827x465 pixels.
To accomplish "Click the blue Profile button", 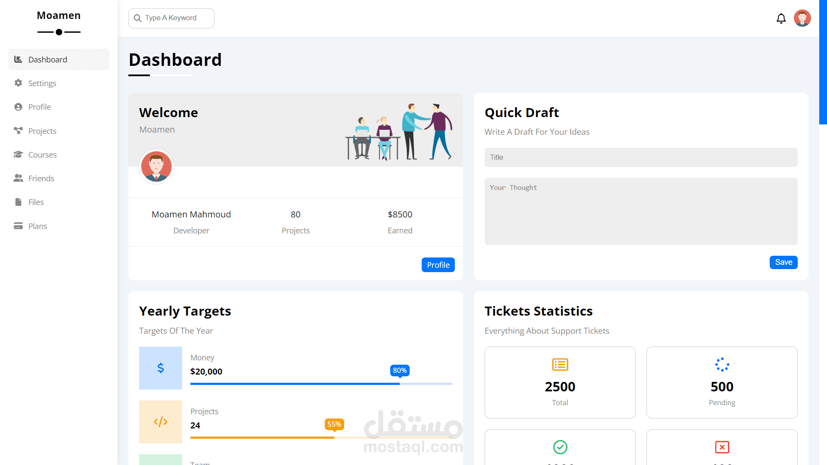I will (x=438, y=265).
